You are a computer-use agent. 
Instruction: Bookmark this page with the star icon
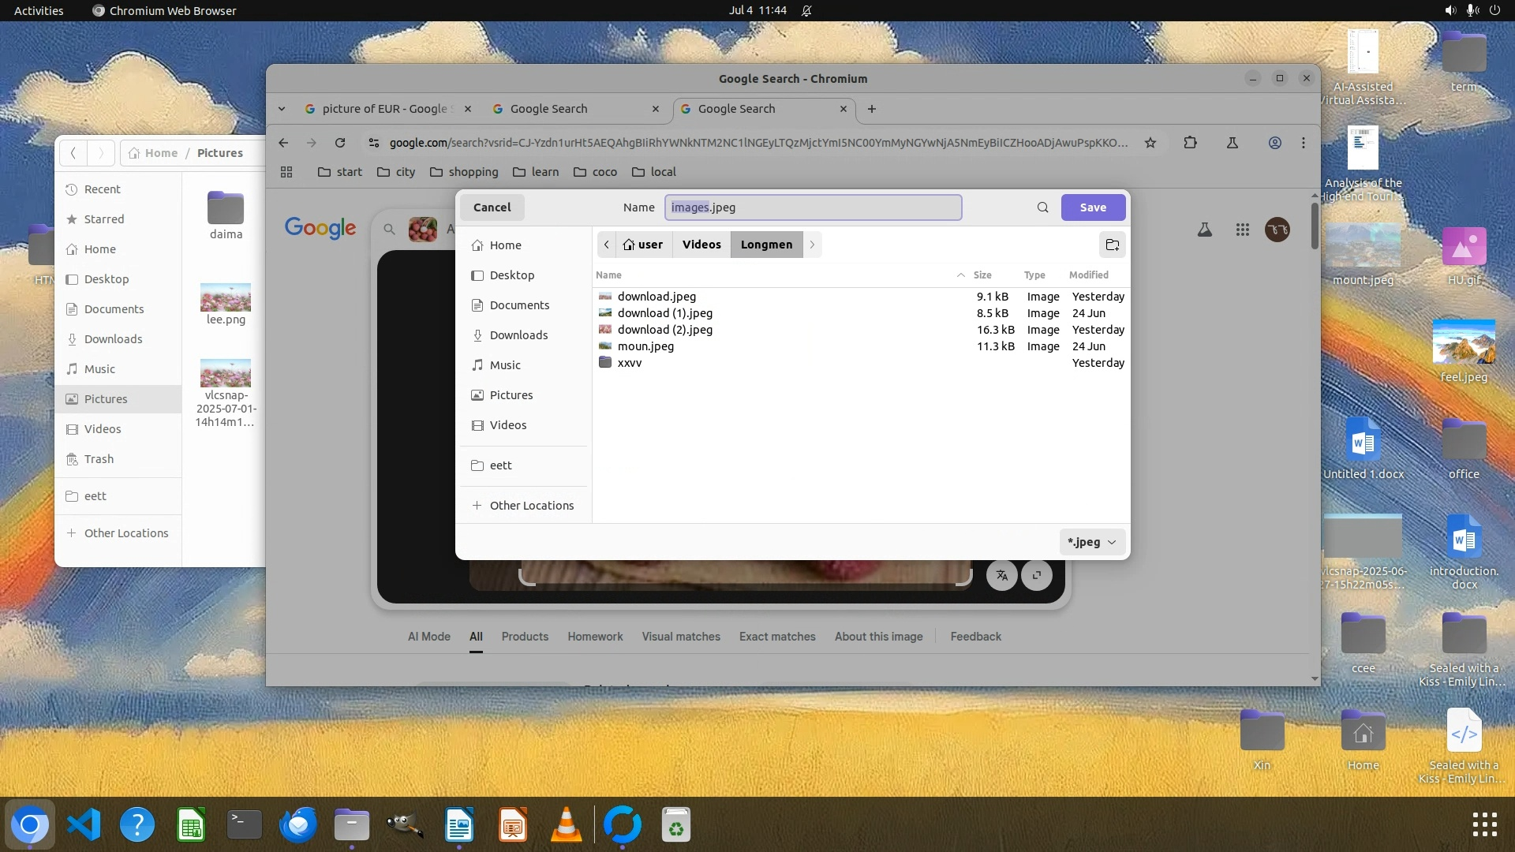1150,143
